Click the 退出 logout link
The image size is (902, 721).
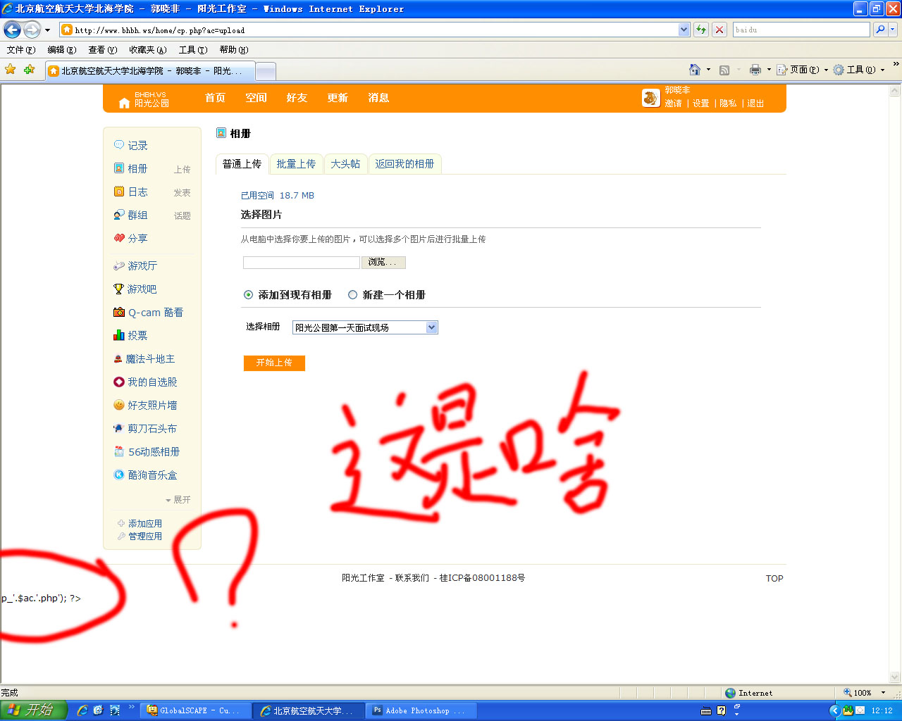pyautogui.click(x=755, y=103)
